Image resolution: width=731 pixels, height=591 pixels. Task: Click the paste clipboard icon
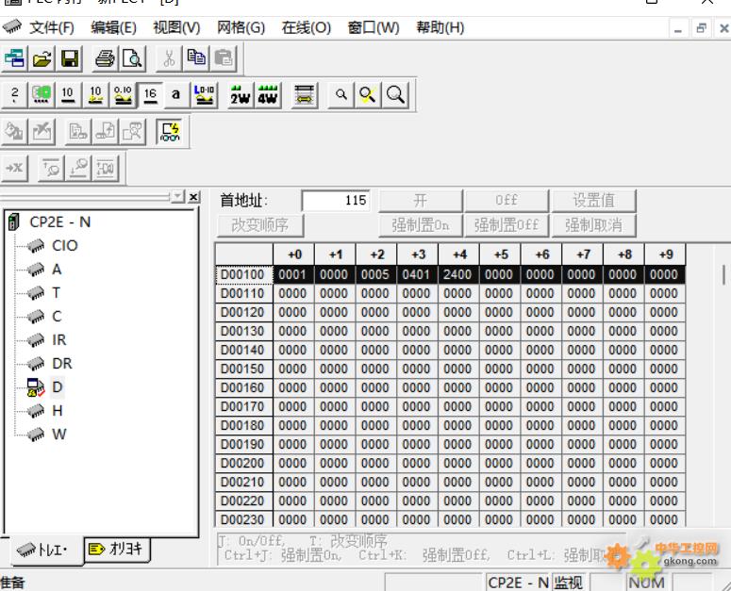(224, 58)
